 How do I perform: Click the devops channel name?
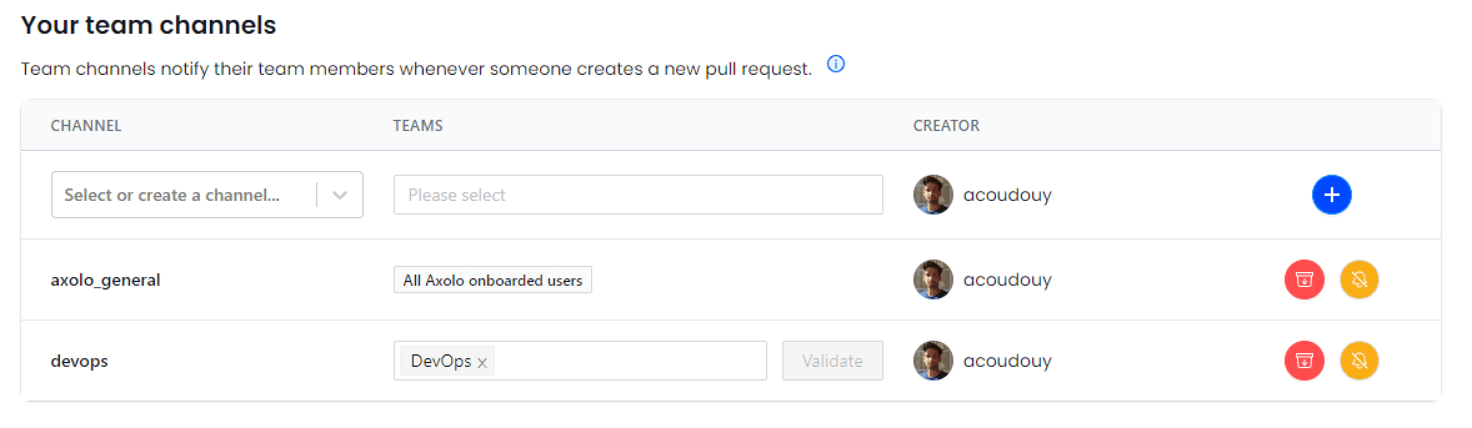[79, 361]
